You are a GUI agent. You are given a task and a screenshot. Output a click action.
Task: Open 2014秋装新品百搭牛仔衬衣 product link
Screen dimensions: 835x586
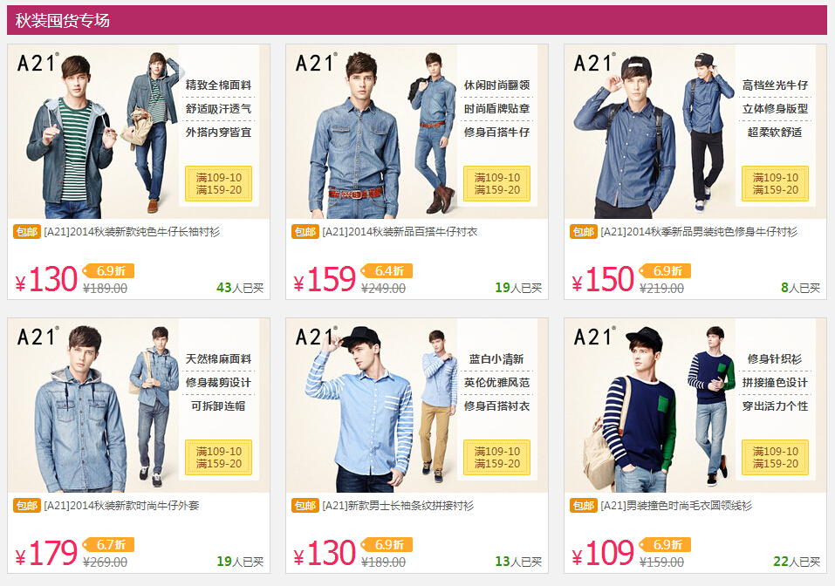click(x=400, y=232)
